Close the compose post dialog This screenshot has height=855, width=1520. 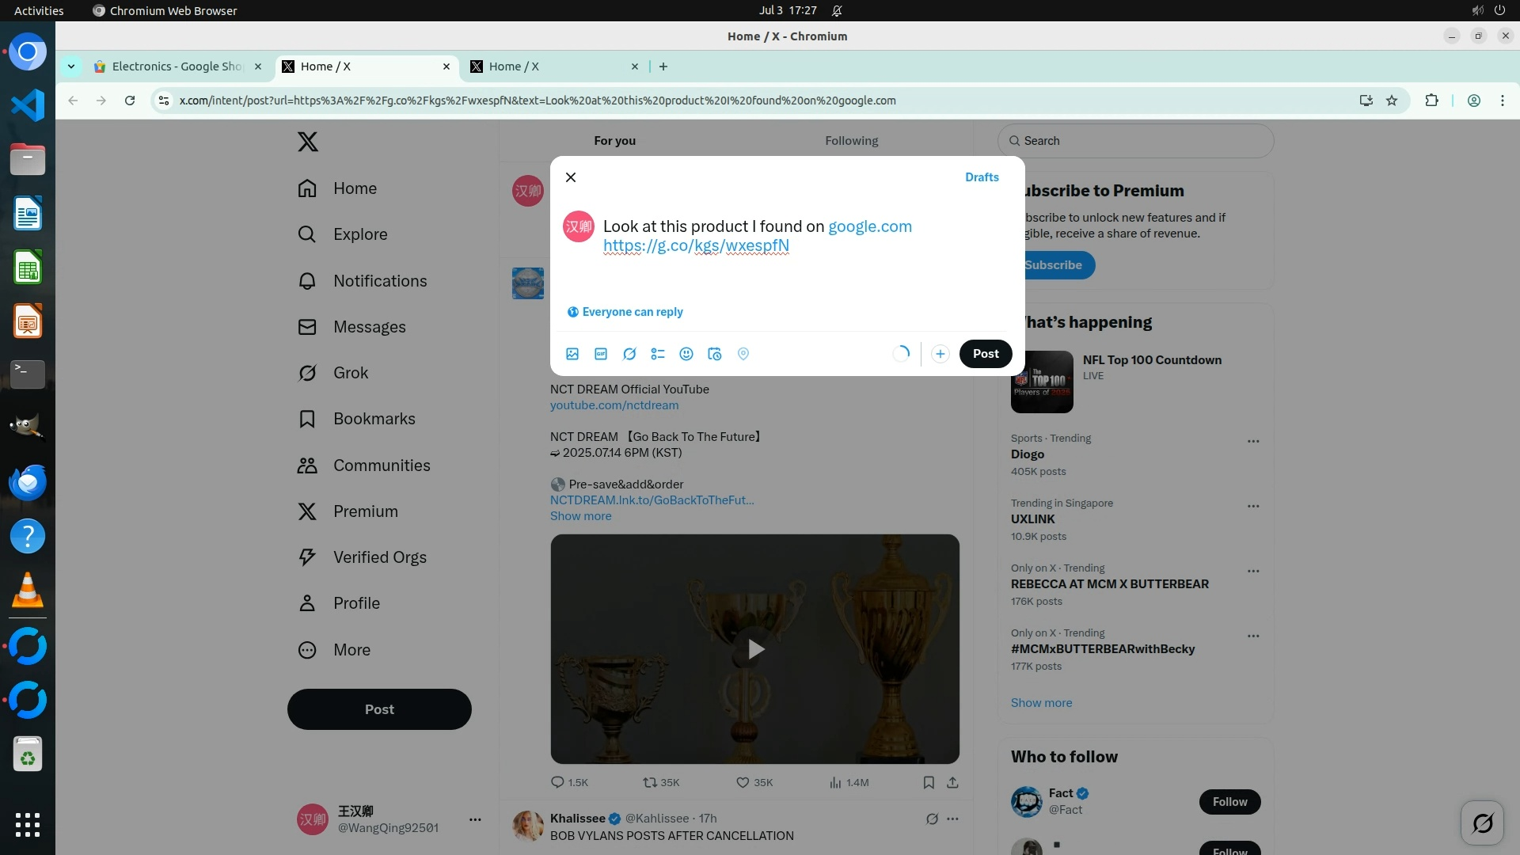point(571,177)
